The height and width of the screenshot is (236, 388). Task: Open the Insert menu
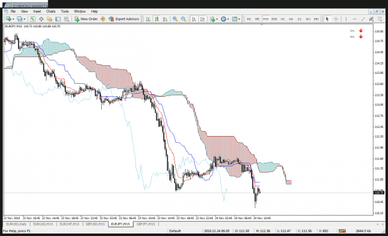37,11
